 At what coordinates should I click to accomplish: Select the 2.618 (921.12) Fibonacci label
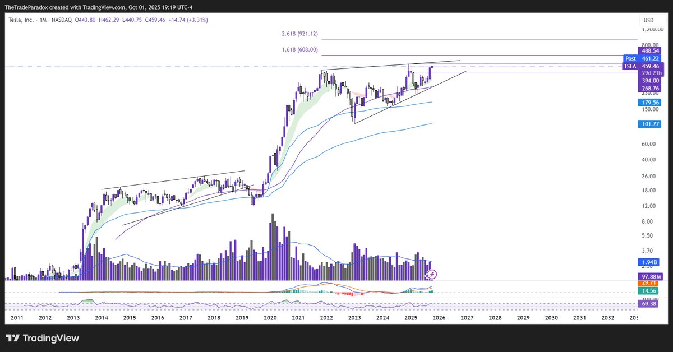coord(300,34)
